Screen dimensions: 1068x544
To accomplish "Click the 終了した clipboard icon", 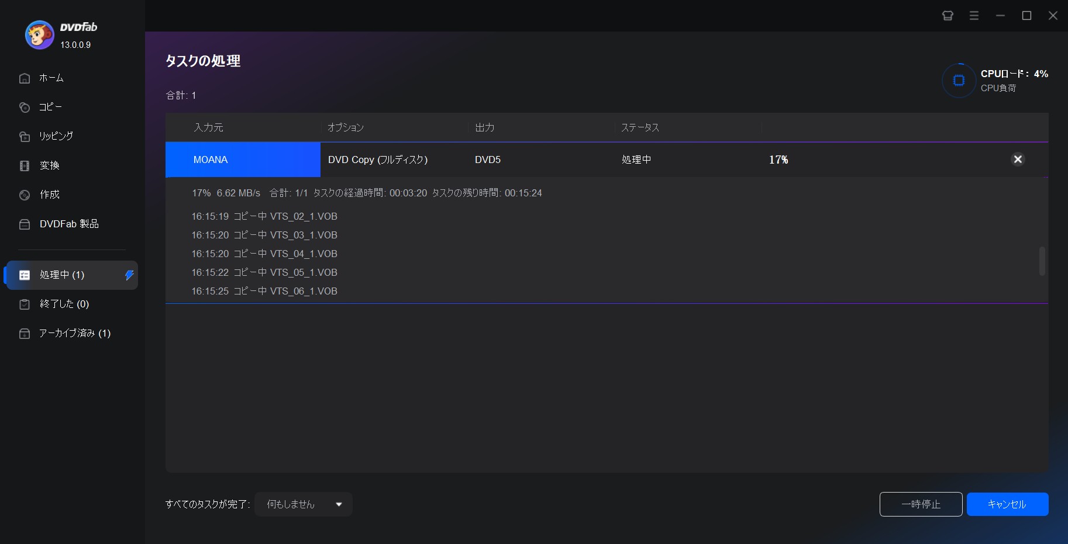I will (x=25, y=304).
